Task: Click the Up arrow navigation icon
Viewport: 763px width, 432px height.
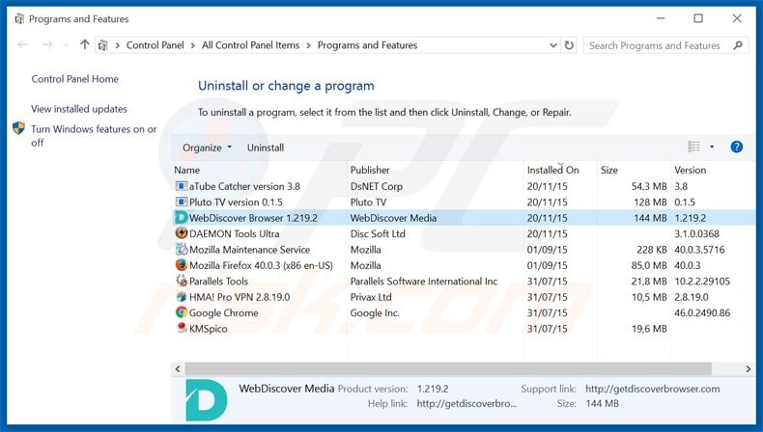Action: (85, 45)
